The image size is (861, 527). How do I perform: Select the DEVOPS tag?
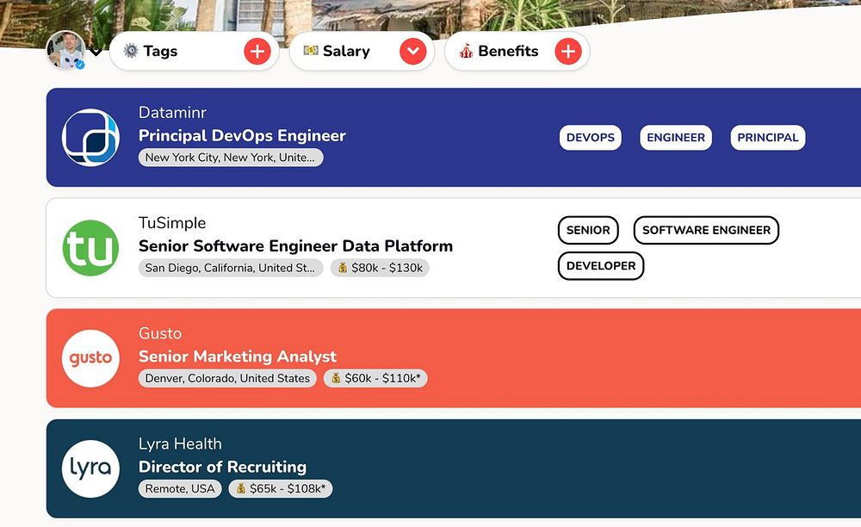pyautogui.click(x=591, y=138)
